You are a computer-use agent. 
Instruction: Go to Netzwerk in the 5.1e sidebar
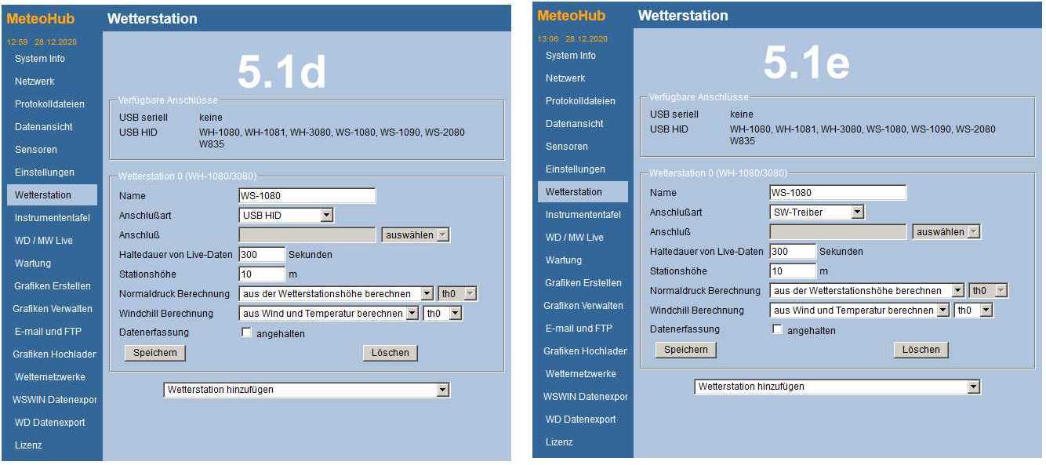566,78
